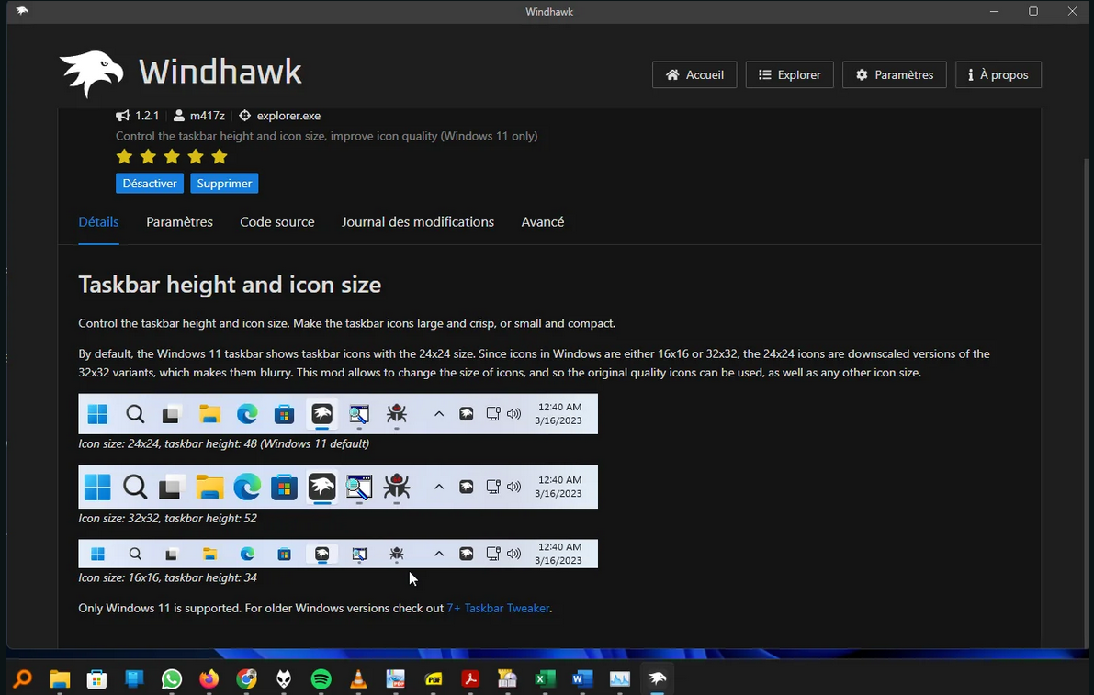
Task: Launch VLC media player from the taskbar
Action: click(358, 678)
